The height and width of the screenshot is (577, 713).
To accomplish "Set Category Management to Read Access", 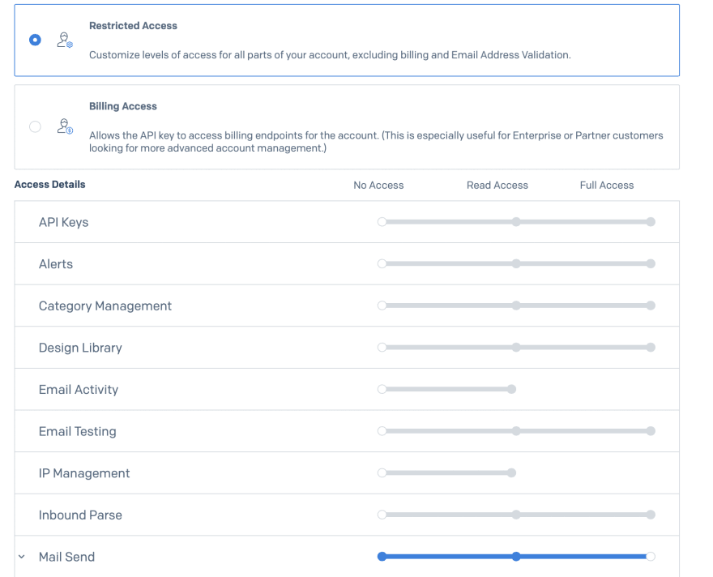I will tap(516, 306).
